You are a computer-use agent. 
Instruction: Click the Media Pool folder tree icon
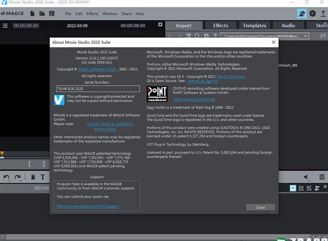point(188,36)
